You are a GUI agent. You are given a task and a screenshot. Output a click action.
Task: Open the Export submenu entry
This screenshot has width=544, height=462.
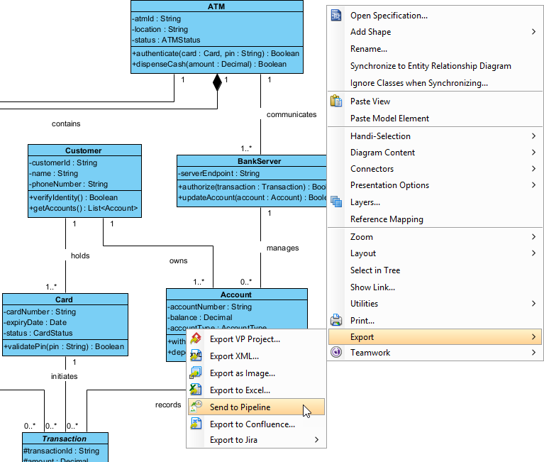[x=435, y=336]
